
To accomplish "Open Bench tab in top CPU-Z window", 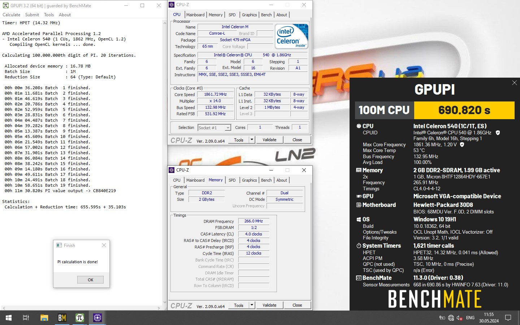I will tap(266, 15).
